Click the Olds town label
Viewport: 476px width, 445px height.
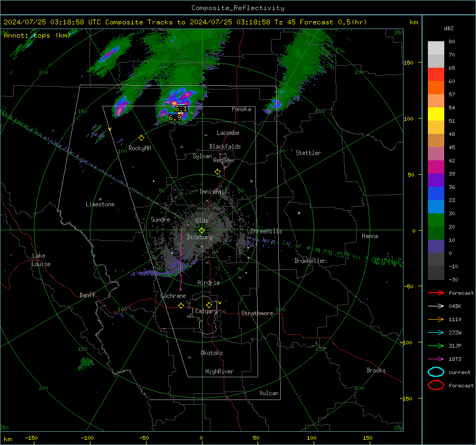coord(202,221)
